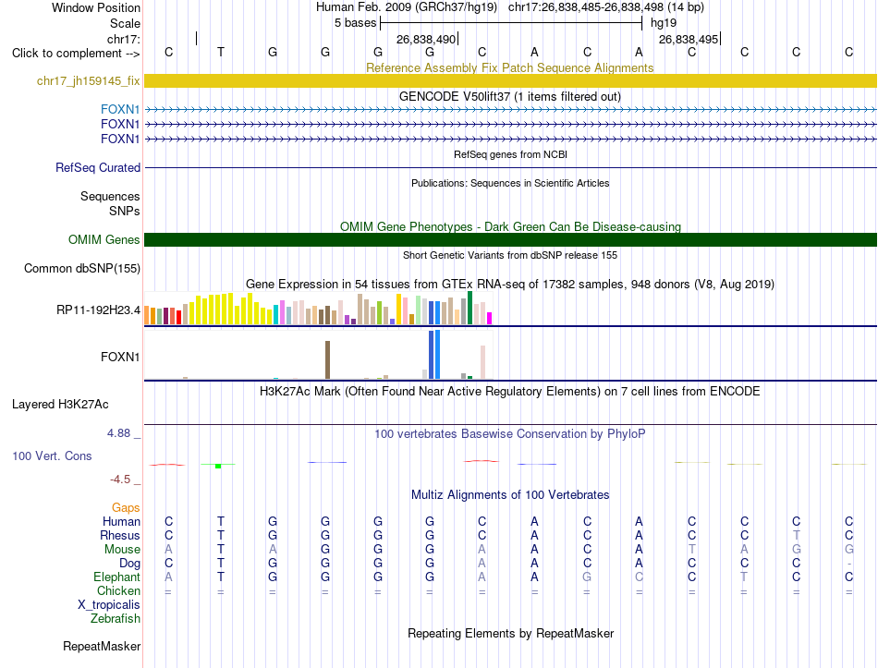Click the light-blue FOXN1 transcript label
This screenshot has height=668, width=878.
point(120,109)
